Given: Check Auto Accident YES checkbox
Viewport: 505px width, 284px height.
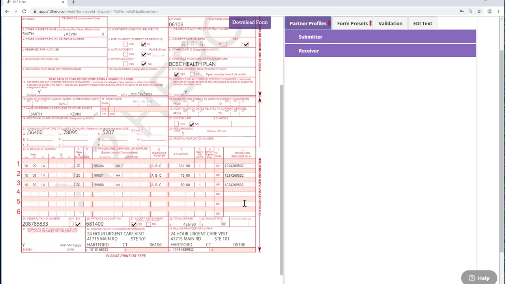Looking at the screenshot, I should 125,54.
